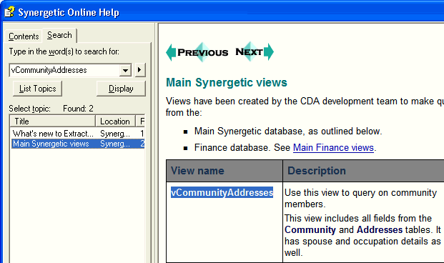
Task: Open the search term dropdown arrow
Action: tap(125, 70)
